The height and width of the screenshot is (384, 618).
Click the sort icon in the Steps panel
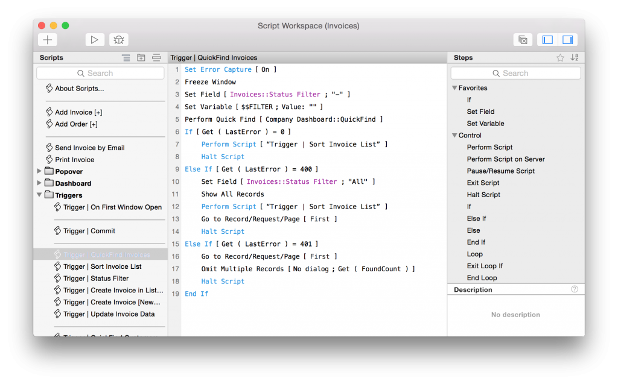[x=575, y=57]
